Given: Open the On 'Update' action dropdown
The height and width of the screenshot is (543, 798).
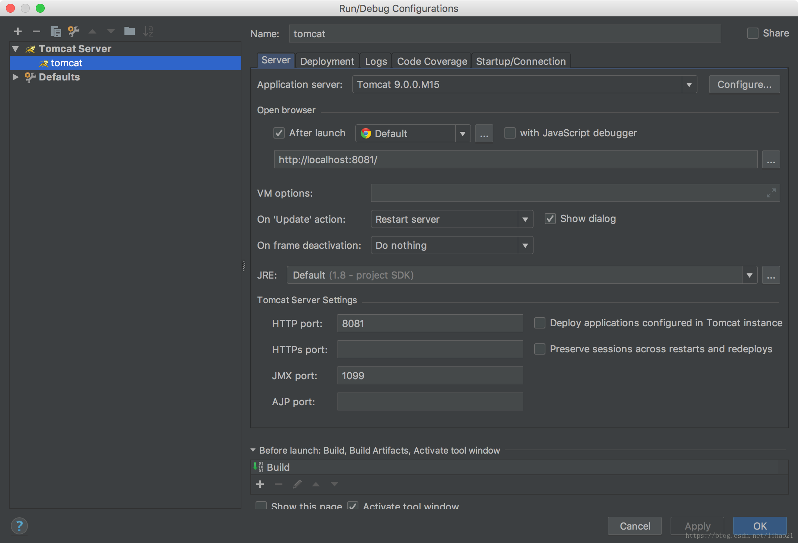Looking at the screenshot, I should click(x=525, y=219).
